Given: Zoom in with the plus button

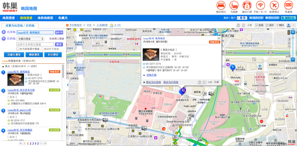Looking at the screenshot, I should (x=293, y=32).
